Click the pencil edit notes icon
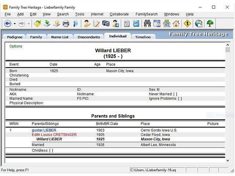The width and height of the screenshot is (235, 176). coord(96,23)
